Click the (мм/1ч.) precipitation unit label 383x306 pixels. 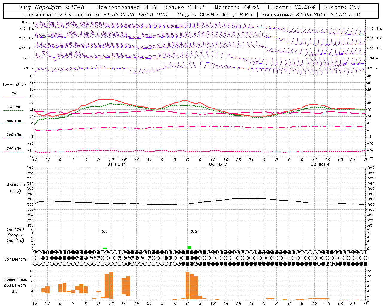click(16, 241)
